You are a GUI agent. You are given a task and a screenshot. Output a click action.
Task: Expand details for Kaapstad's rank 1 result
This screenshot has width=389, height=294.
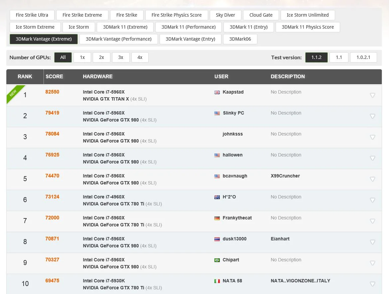372,95
